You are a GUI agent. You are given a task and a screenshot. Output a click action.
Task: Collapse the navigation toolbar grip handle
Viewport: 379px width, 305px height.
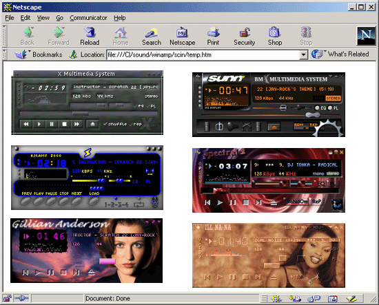click(x=4, y=36)
